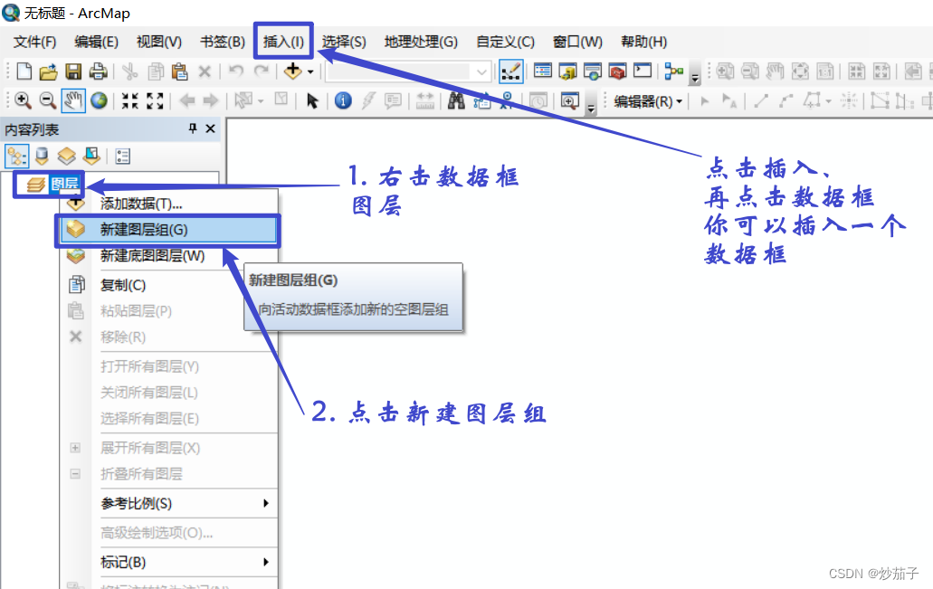Screen dimensions: 933x589
Task: Open the 地理处理(G) menu
Action: (421, 42)
